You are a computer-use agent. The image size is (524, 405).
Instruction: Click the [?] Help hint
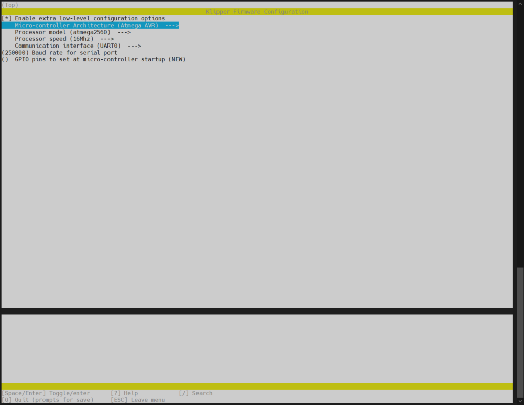point(124,393)
